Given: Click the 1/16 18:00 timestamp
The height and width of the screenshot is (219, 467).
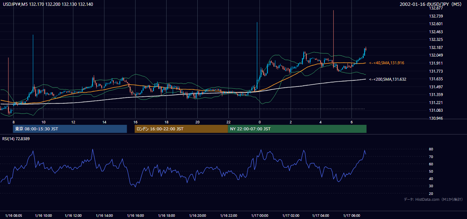Looking at the screenshot, I should point(166,215).
